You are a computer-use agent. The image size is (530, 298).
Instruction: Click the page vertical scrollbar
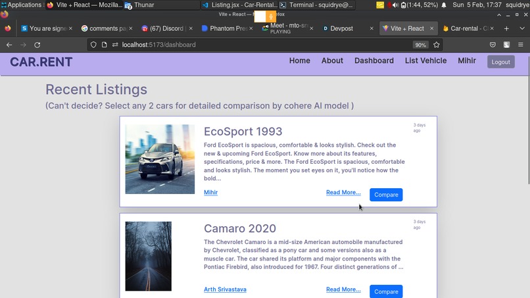(528, 121)
